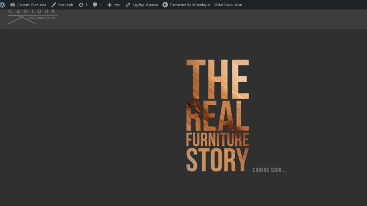Click the dashboard icon beside Canturk Furniture

[x=12, y=5]
